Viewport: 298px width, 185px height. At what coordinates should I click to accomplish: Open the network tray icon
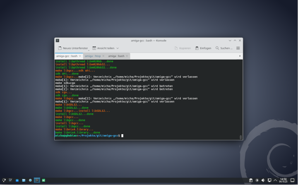[269, 180]
